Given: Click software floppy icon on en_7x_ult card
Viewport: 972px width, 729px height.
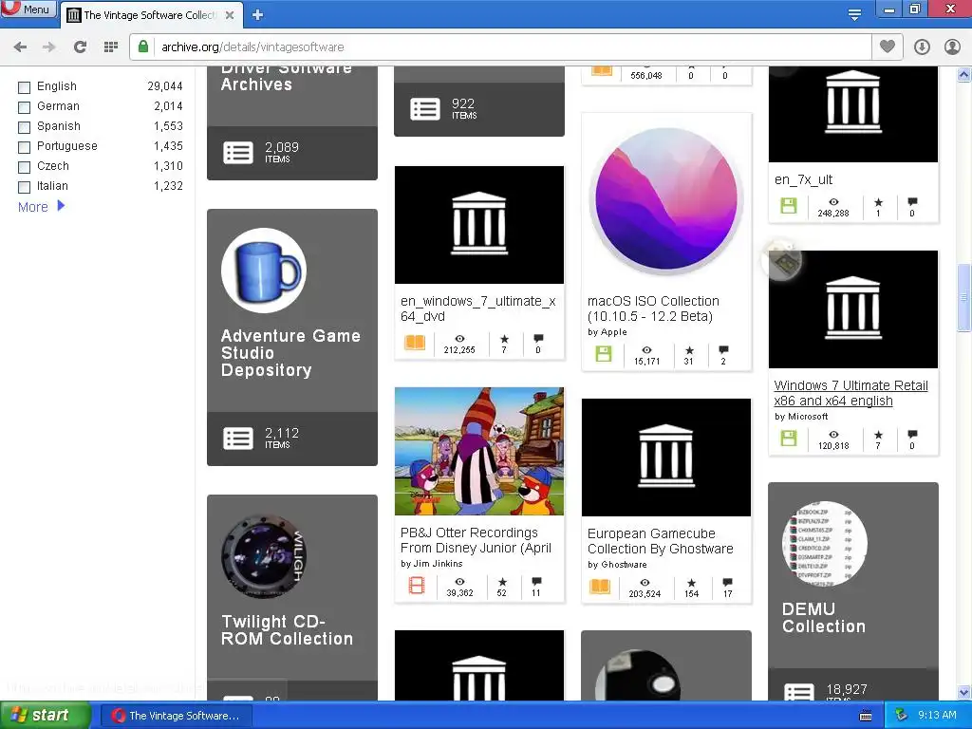Looking at the screenshot, I should tap(789, 206).
